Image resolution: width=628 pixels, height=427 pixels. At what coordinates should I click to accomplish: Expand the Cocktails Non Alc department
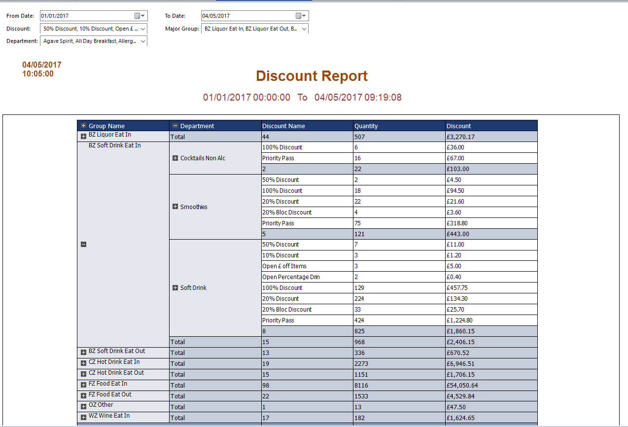coord(175,158)
